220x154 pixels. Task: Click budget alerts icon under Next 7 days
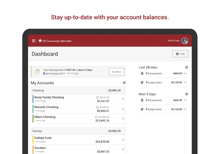(142, 109)
